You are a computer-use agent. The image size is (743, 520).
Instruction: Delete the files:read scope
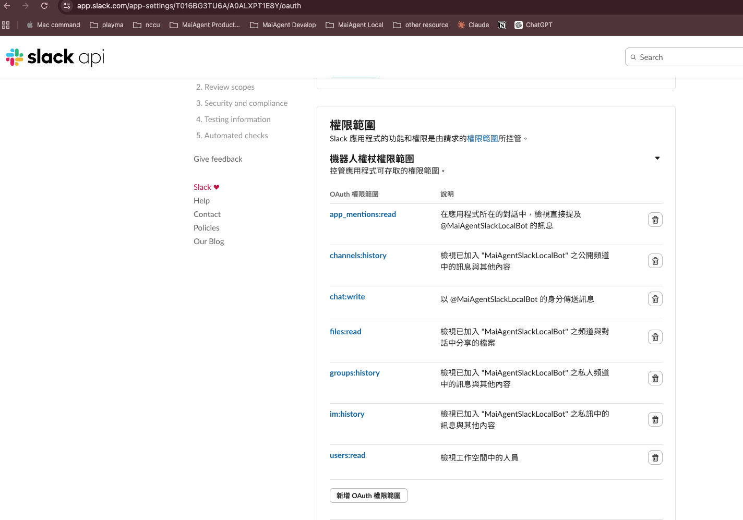coord(655,337)
